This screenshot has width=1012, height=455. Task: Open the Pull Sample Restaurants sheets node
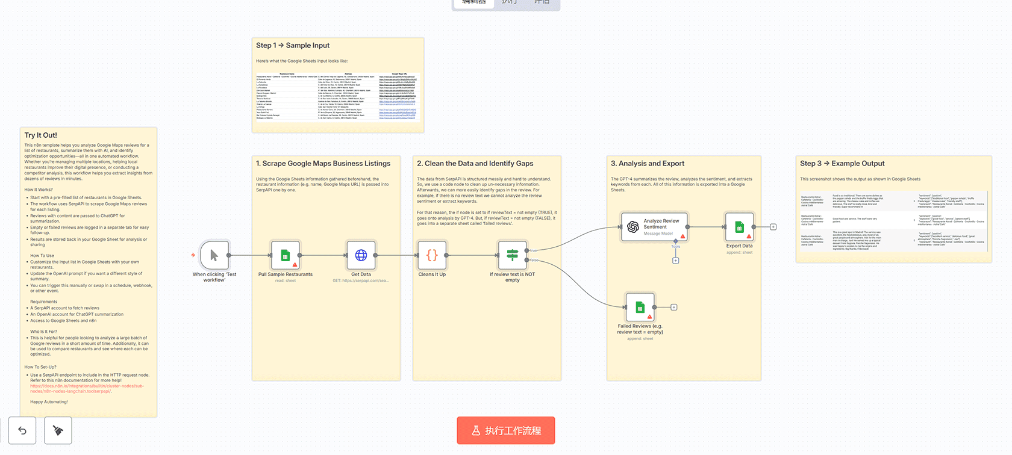(x=286, y=255)
